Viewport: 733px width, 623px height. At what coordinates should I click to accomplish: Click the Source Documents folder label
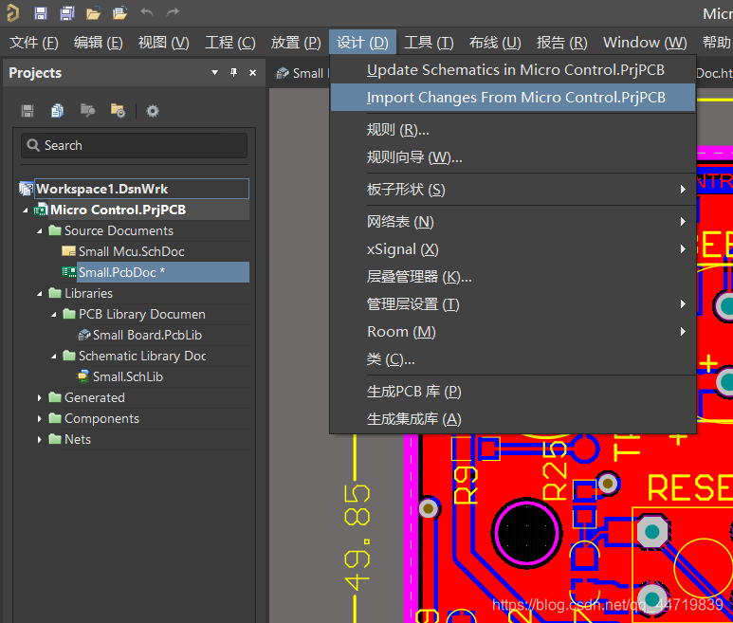point(119,230)
